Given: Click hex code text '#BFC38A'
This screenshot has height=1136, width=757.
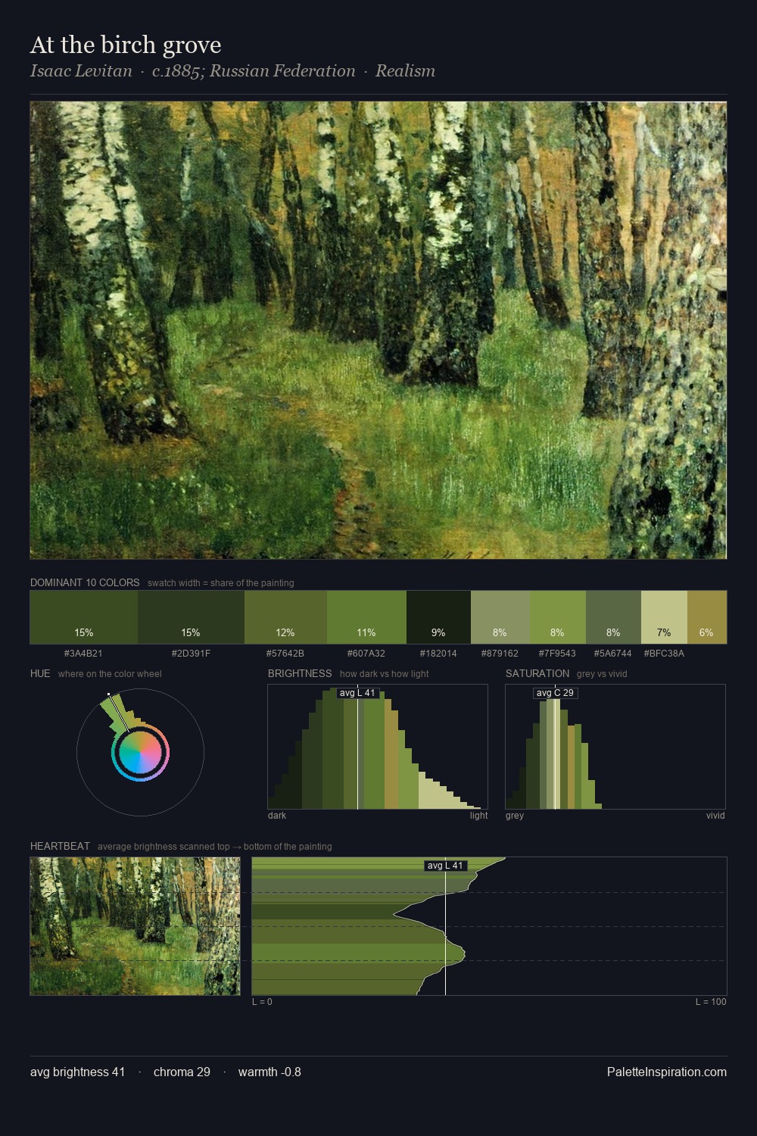Looking at the screenshot, I should (664, 653).
